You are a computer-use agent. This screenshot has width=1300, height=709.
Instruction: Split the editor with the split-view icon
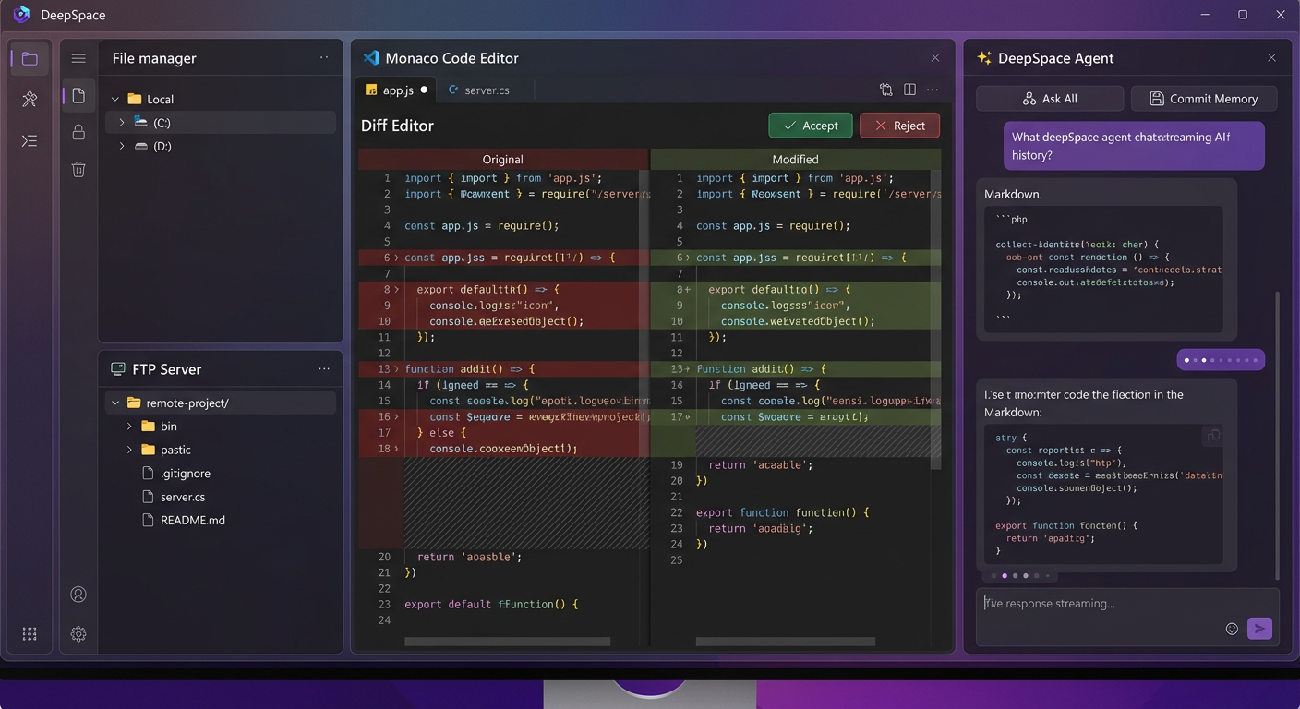pos(909,90)
